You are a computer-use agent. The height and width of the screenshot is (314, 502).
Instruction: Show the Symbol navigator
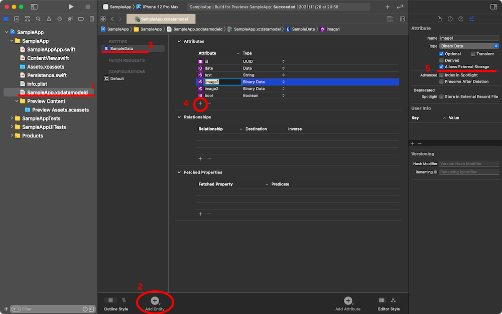click(x=28, y=19)
